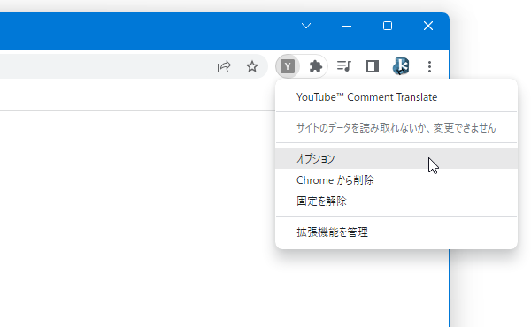Screen dimensions: 531x327
Task: Select 固定を解除 to unpin extension
Action: 396,202
